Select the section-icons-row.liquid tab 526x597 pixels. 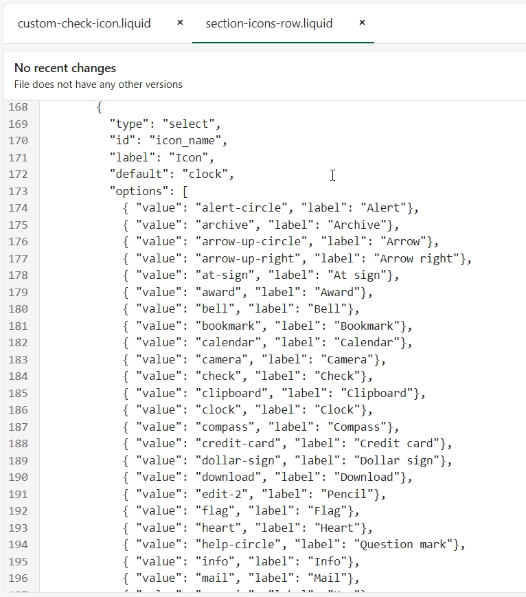(x=269, y=23)
